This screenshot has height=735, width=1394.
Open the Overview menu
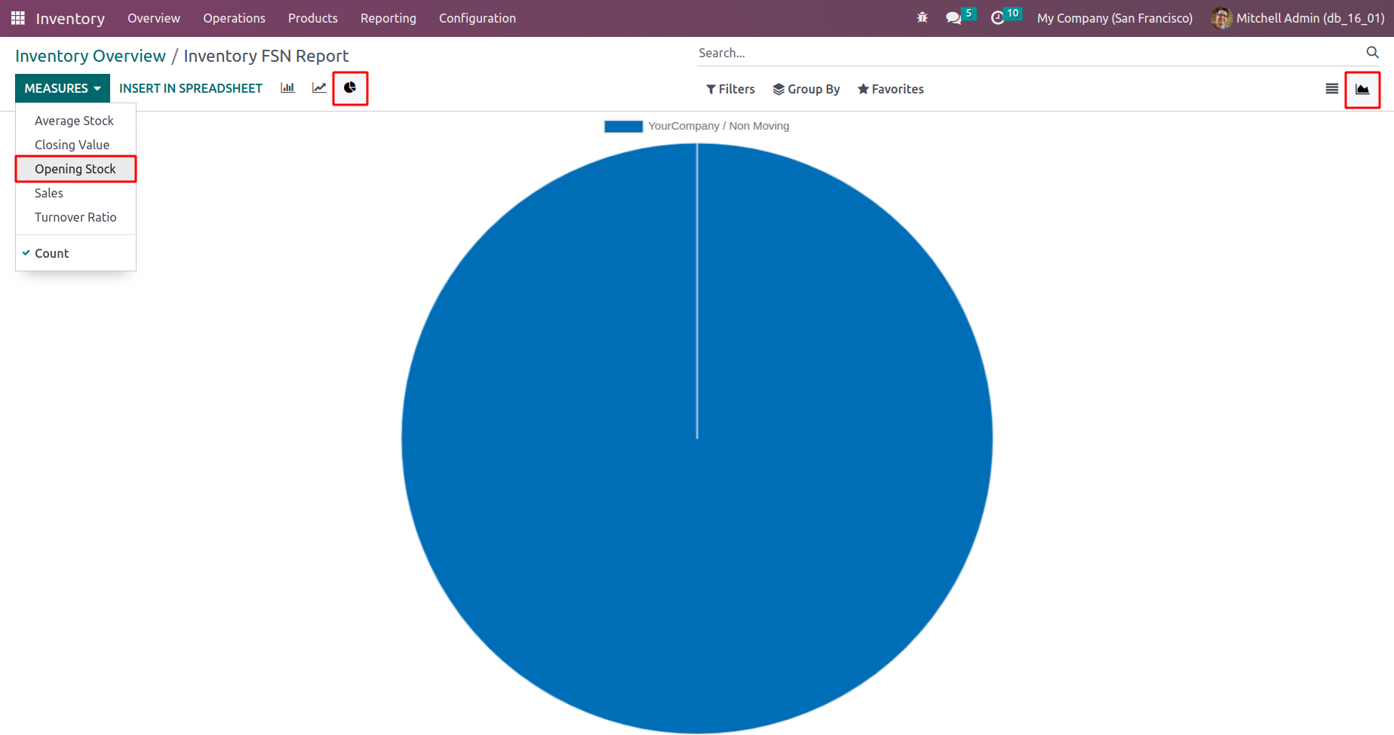coord(154,18)
